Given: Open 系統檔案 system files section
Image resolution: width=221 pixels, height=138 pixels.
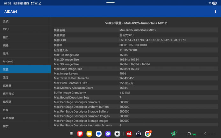Looking at the screenshot, I should point(25,118).
